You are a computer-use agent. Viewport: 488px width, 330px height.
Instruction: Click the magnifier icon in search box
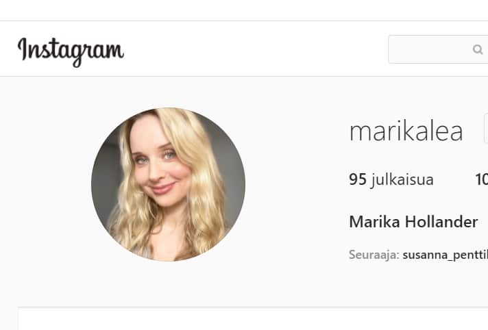[478, 49]
